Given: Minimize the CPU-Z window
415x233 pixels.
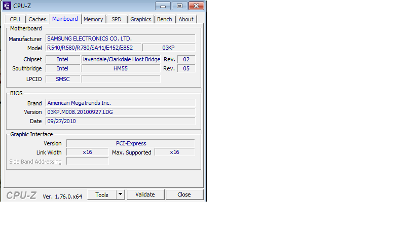Looking at the screenshot, I should click(163, 6).
